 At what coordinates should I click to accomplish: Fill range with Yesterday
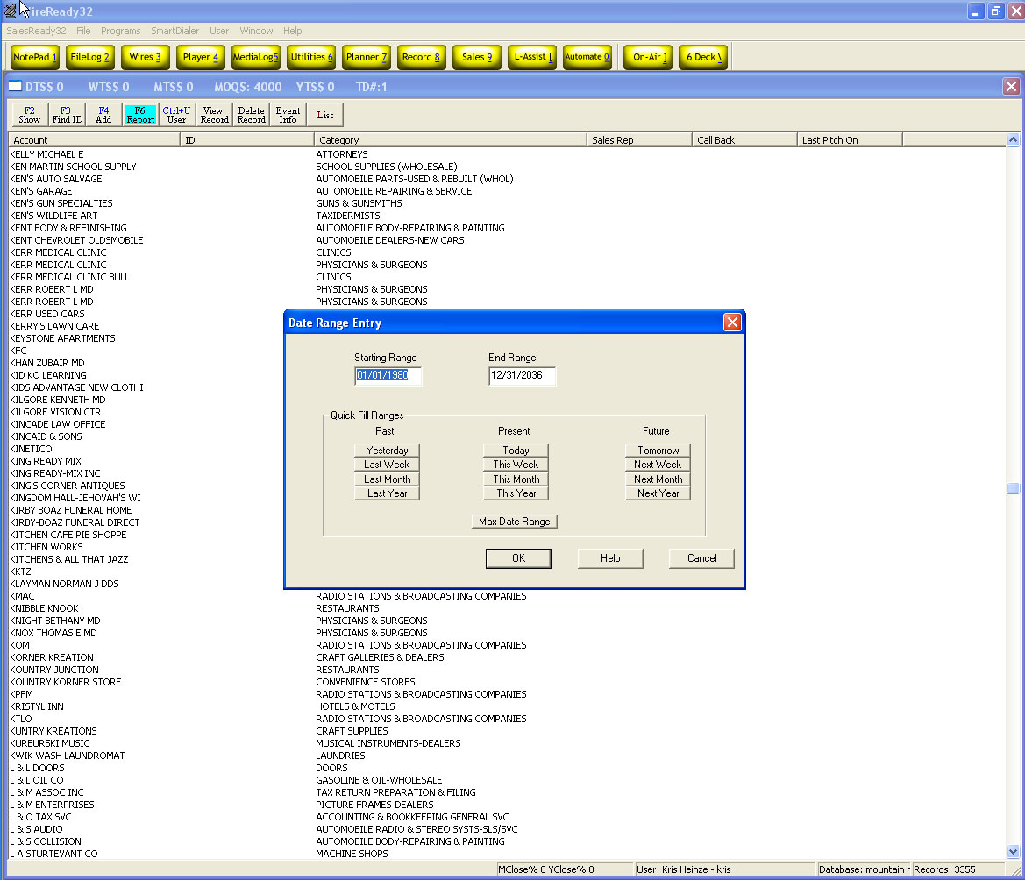387,451
